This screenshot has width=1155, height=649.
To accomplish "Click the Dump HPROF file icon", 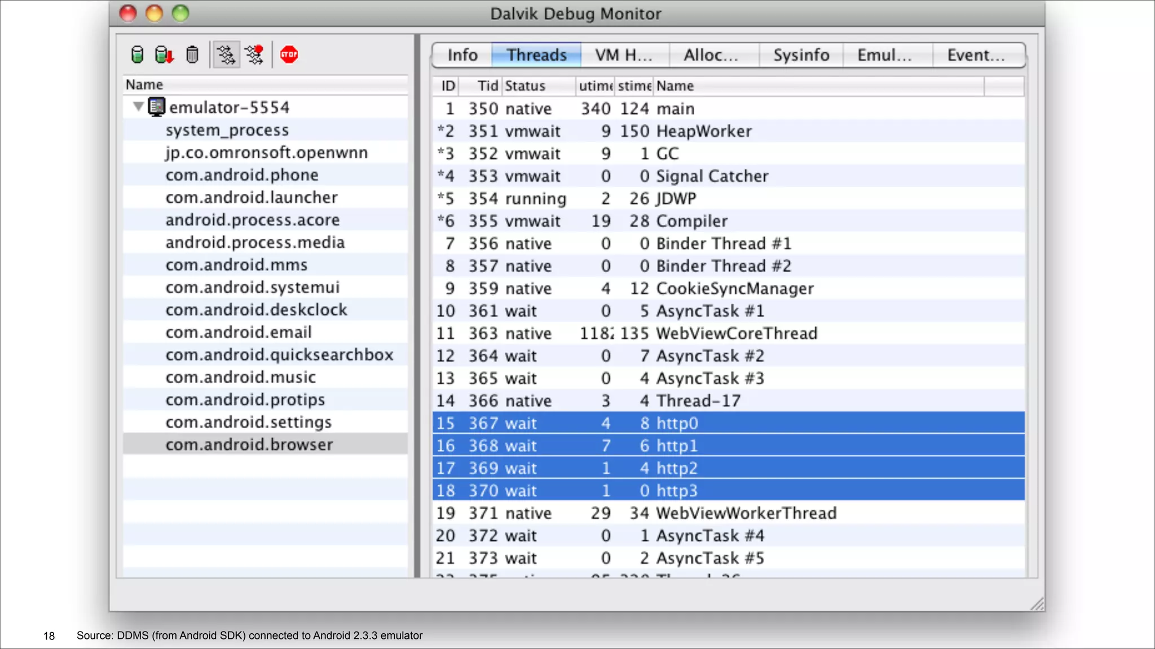I will (164, 55).
